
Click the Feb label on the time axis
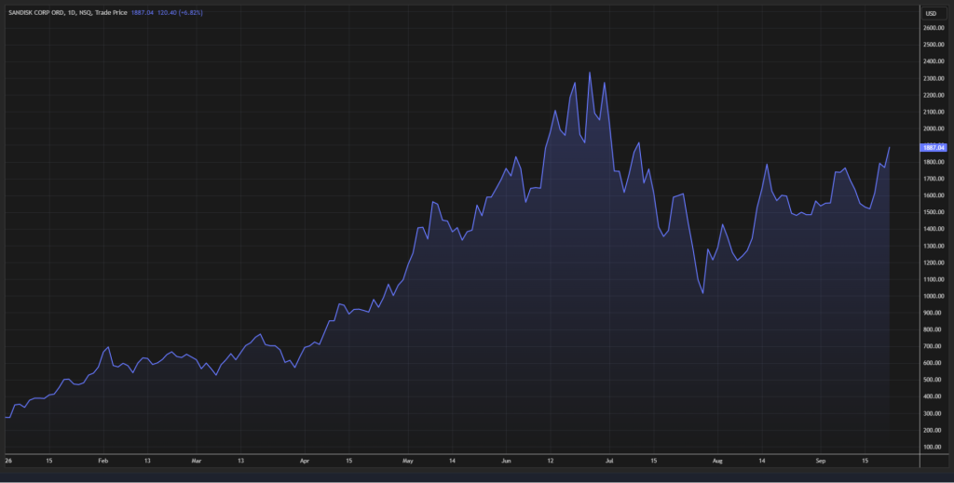coord(102,461)
